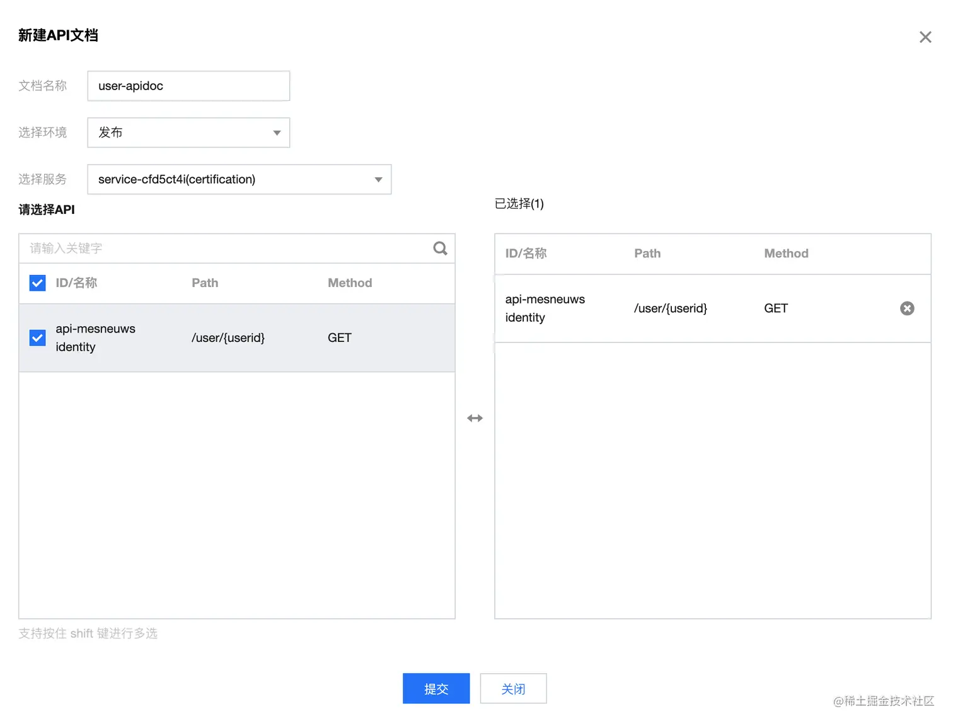Click the Method column header in left list

pos(350,283)
